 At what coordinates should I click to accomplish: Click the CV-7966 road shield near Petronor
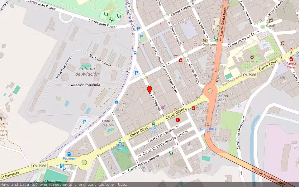click(x=40, y=166)
